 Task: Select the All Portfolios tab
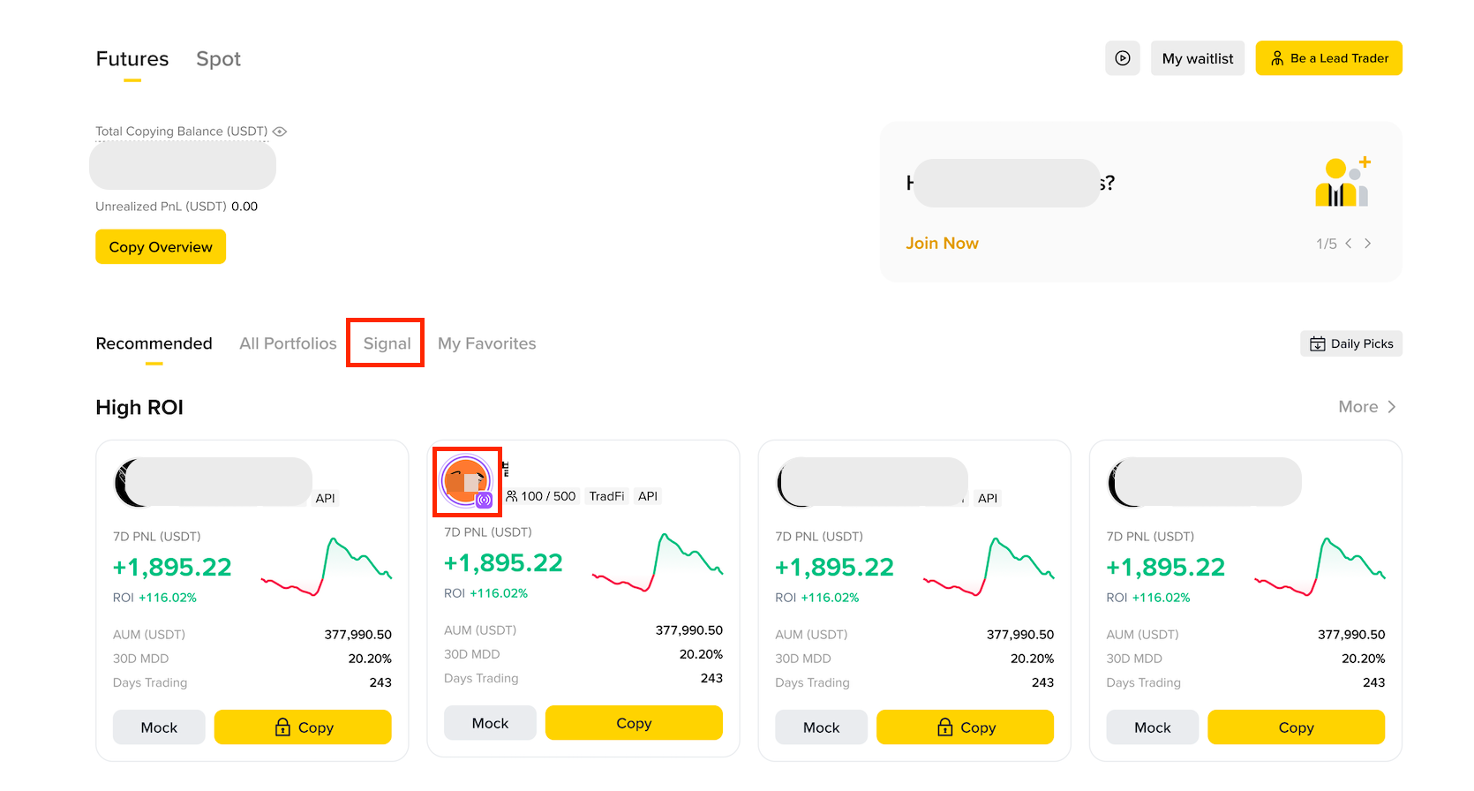tap(288, 343)
